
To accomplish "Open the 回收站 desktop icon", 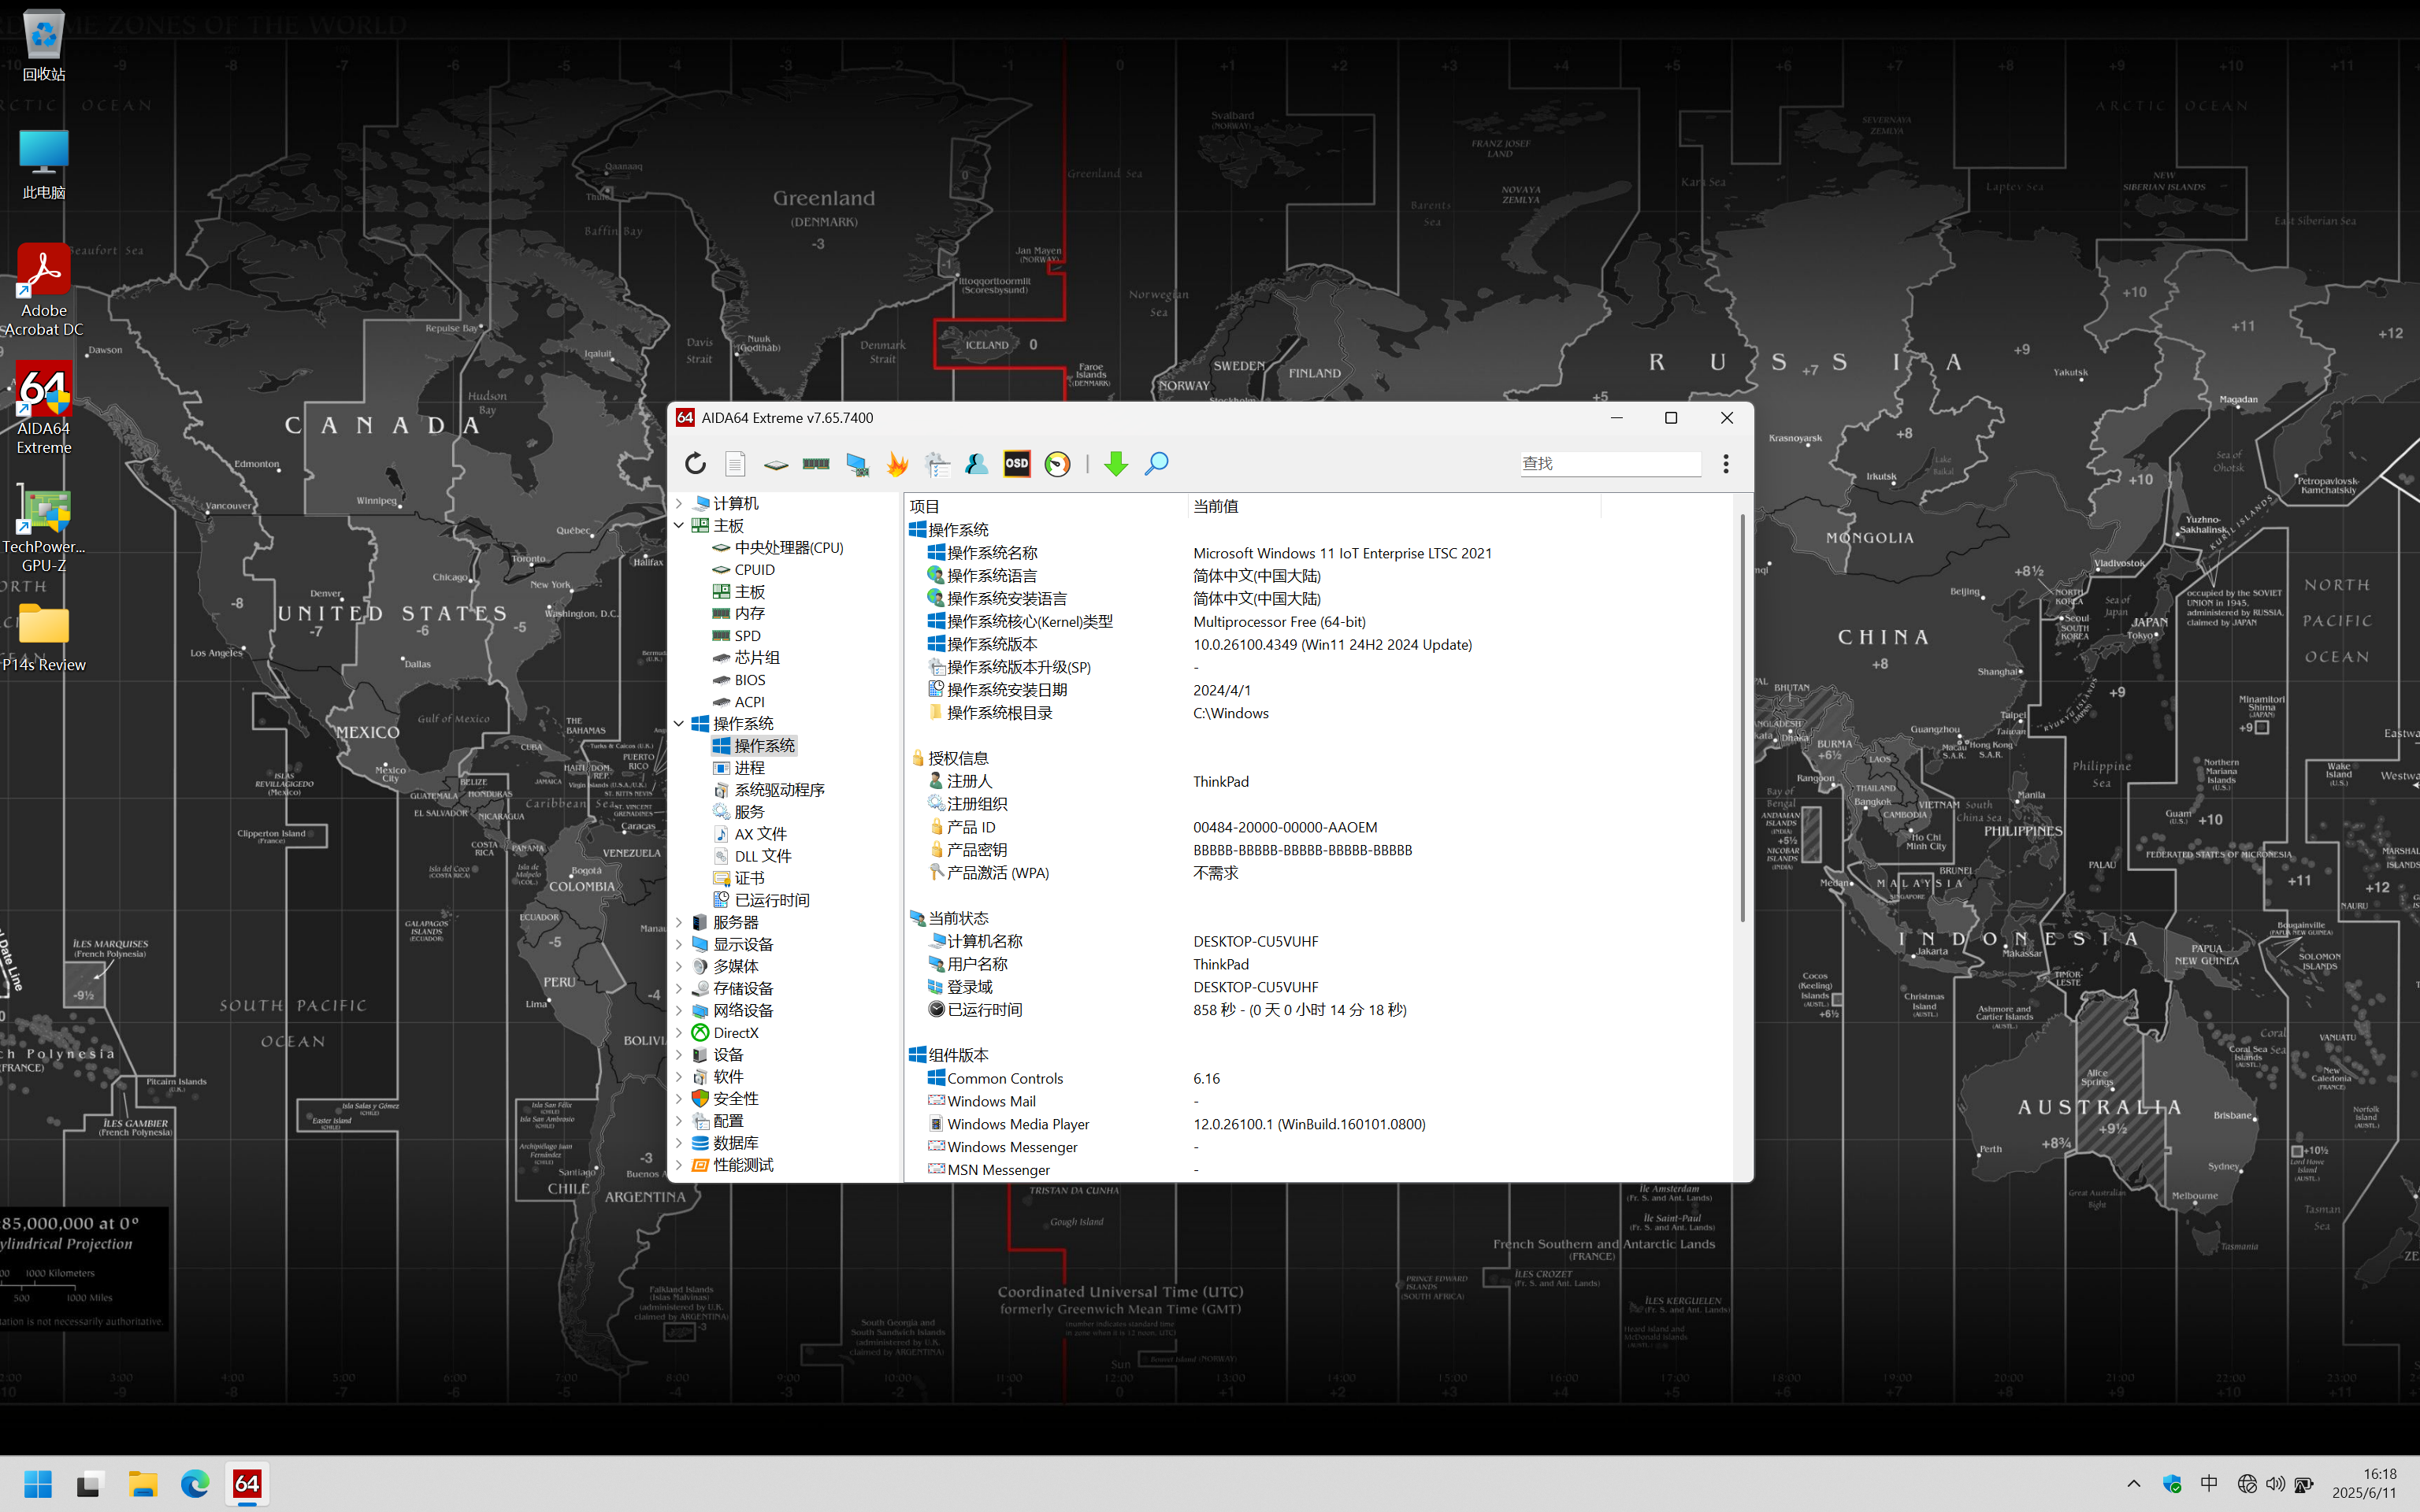I will [44, 45].
